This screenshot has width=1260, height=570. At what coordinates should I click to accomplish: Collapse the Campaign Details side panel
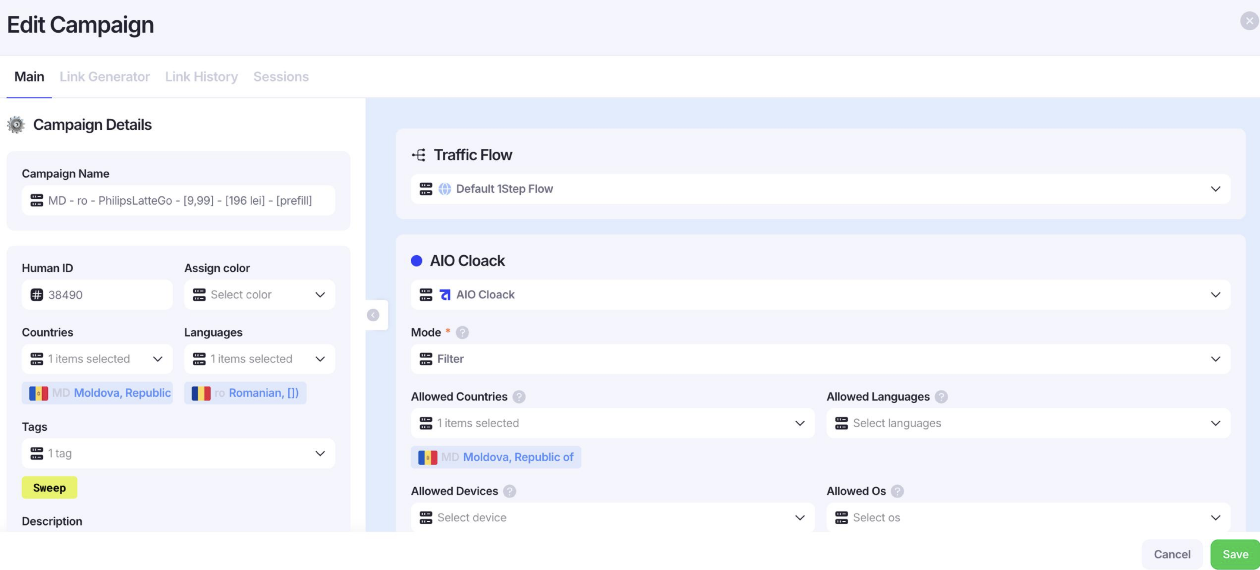coord(373,315)
